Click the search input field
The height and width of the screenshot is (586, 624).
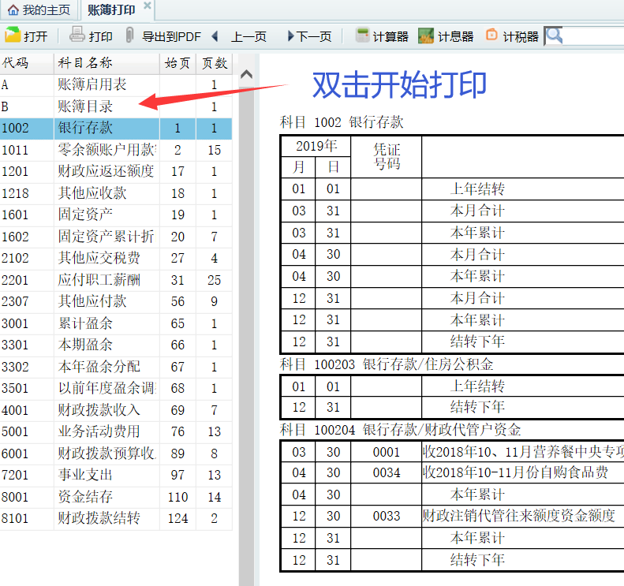tap(593, 36)
